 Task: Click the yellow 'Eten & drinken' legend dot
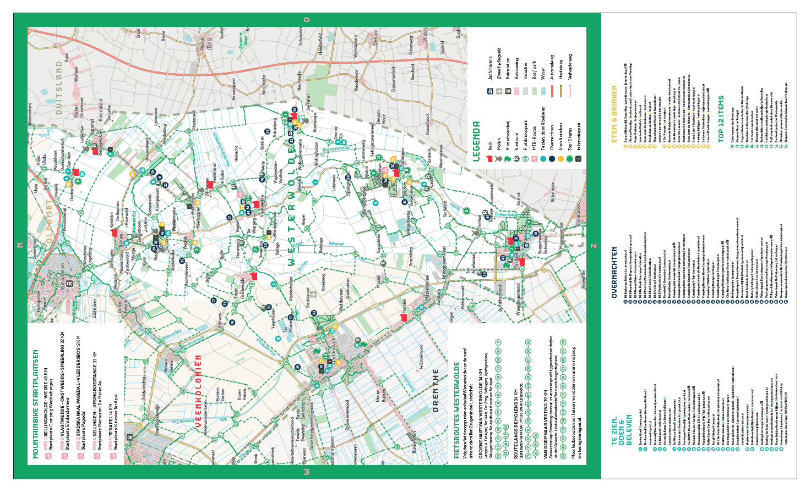click(x=560, y=158)
